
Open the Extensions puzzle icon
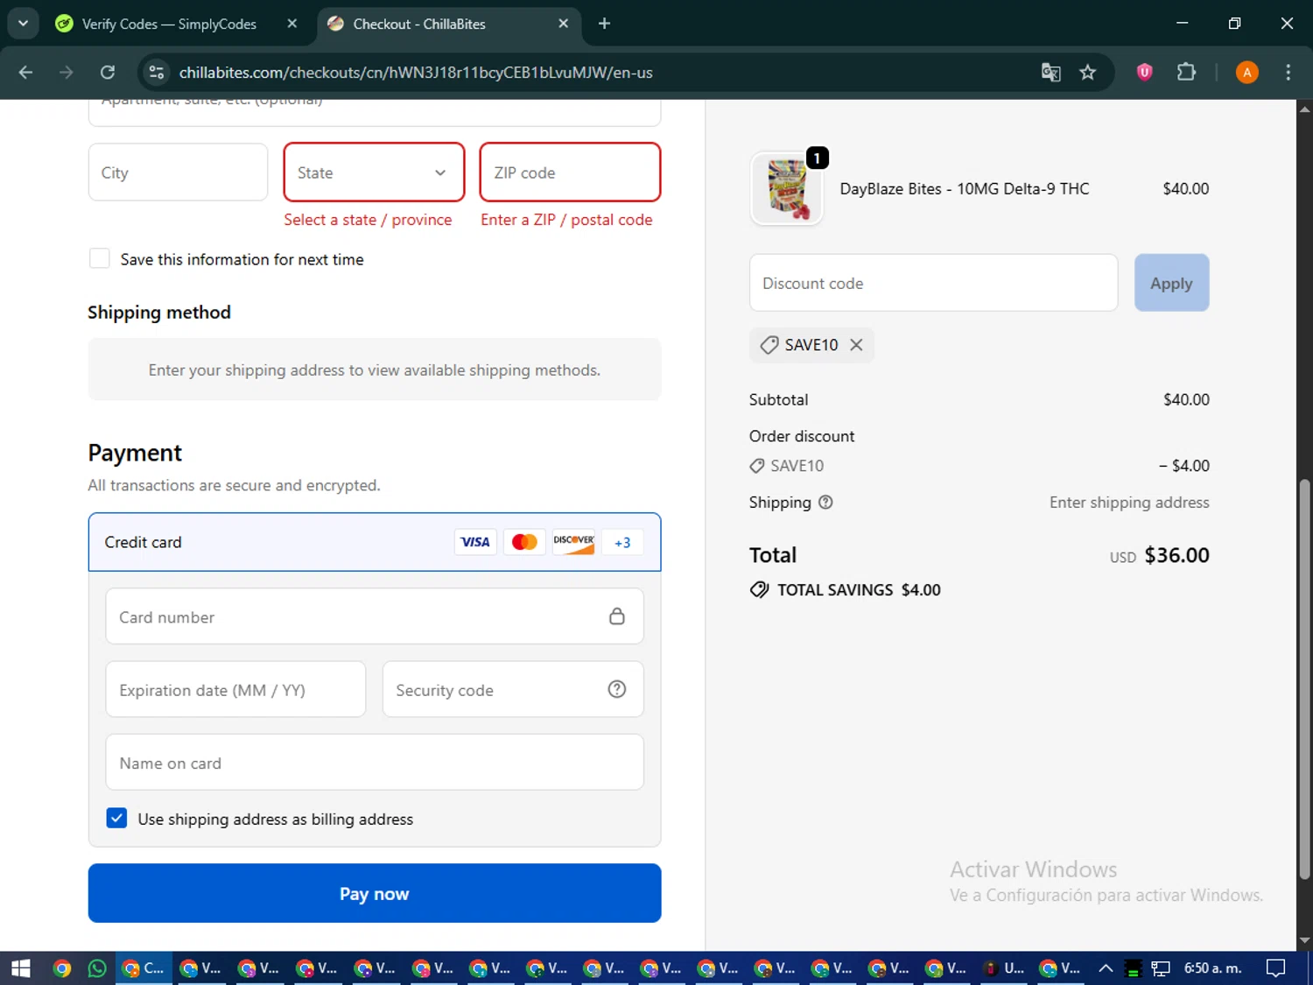pos(1186,72)
